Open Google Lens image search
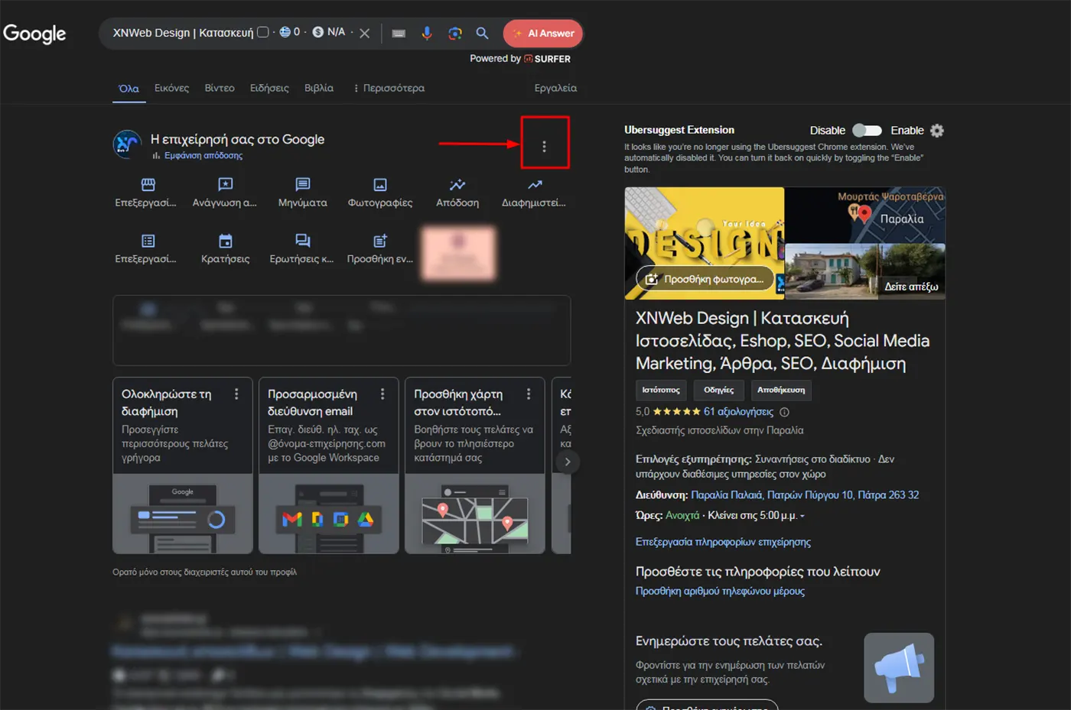The image size is (1071, 710). [455, 33]
